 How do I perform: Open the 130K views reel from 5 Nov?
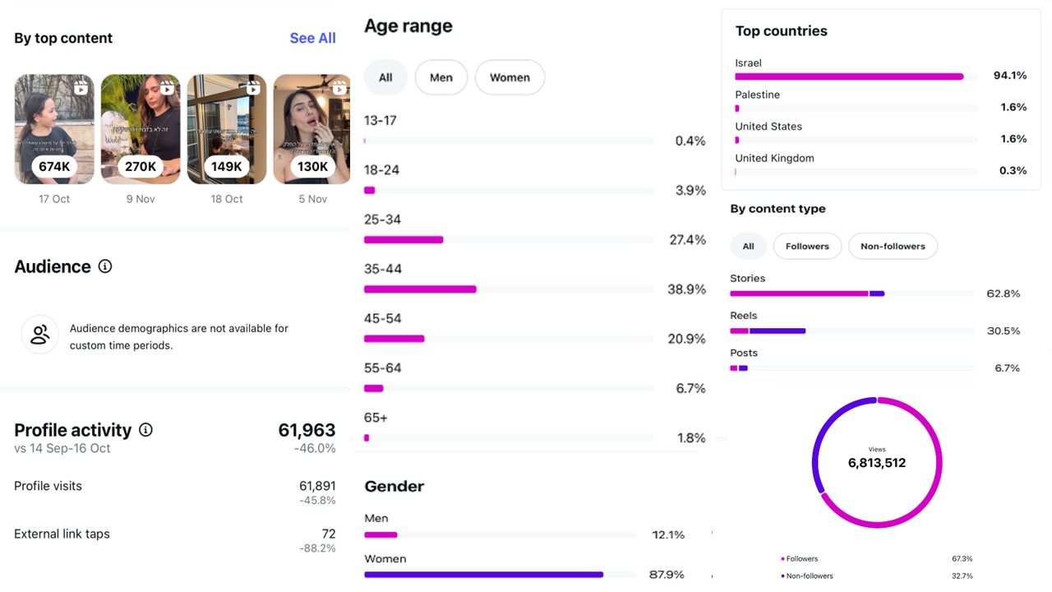pyautogui.click(x=311, y=129)
